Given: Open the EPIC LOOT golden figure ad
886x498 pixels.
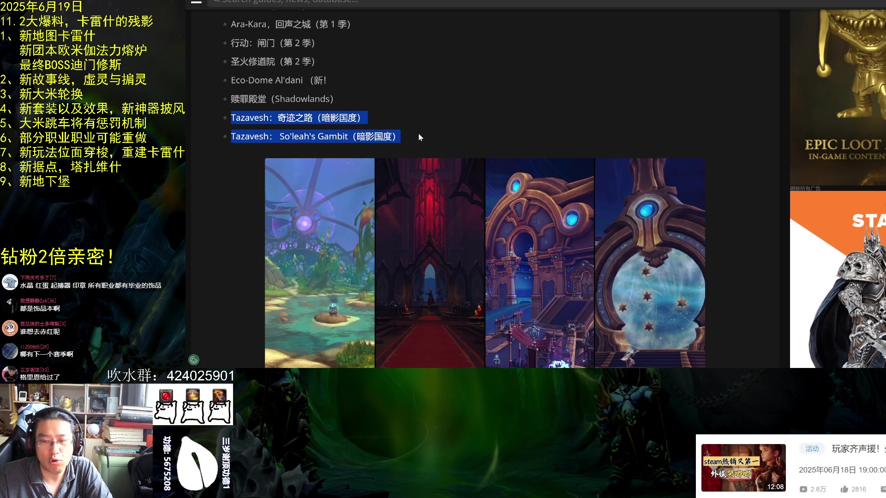Looking at the screenshot, I should click(x=838, y=97).
